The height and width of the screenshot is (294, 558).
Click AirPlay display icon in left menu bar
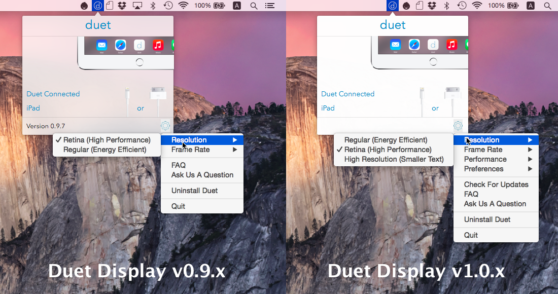pos(137,6)
